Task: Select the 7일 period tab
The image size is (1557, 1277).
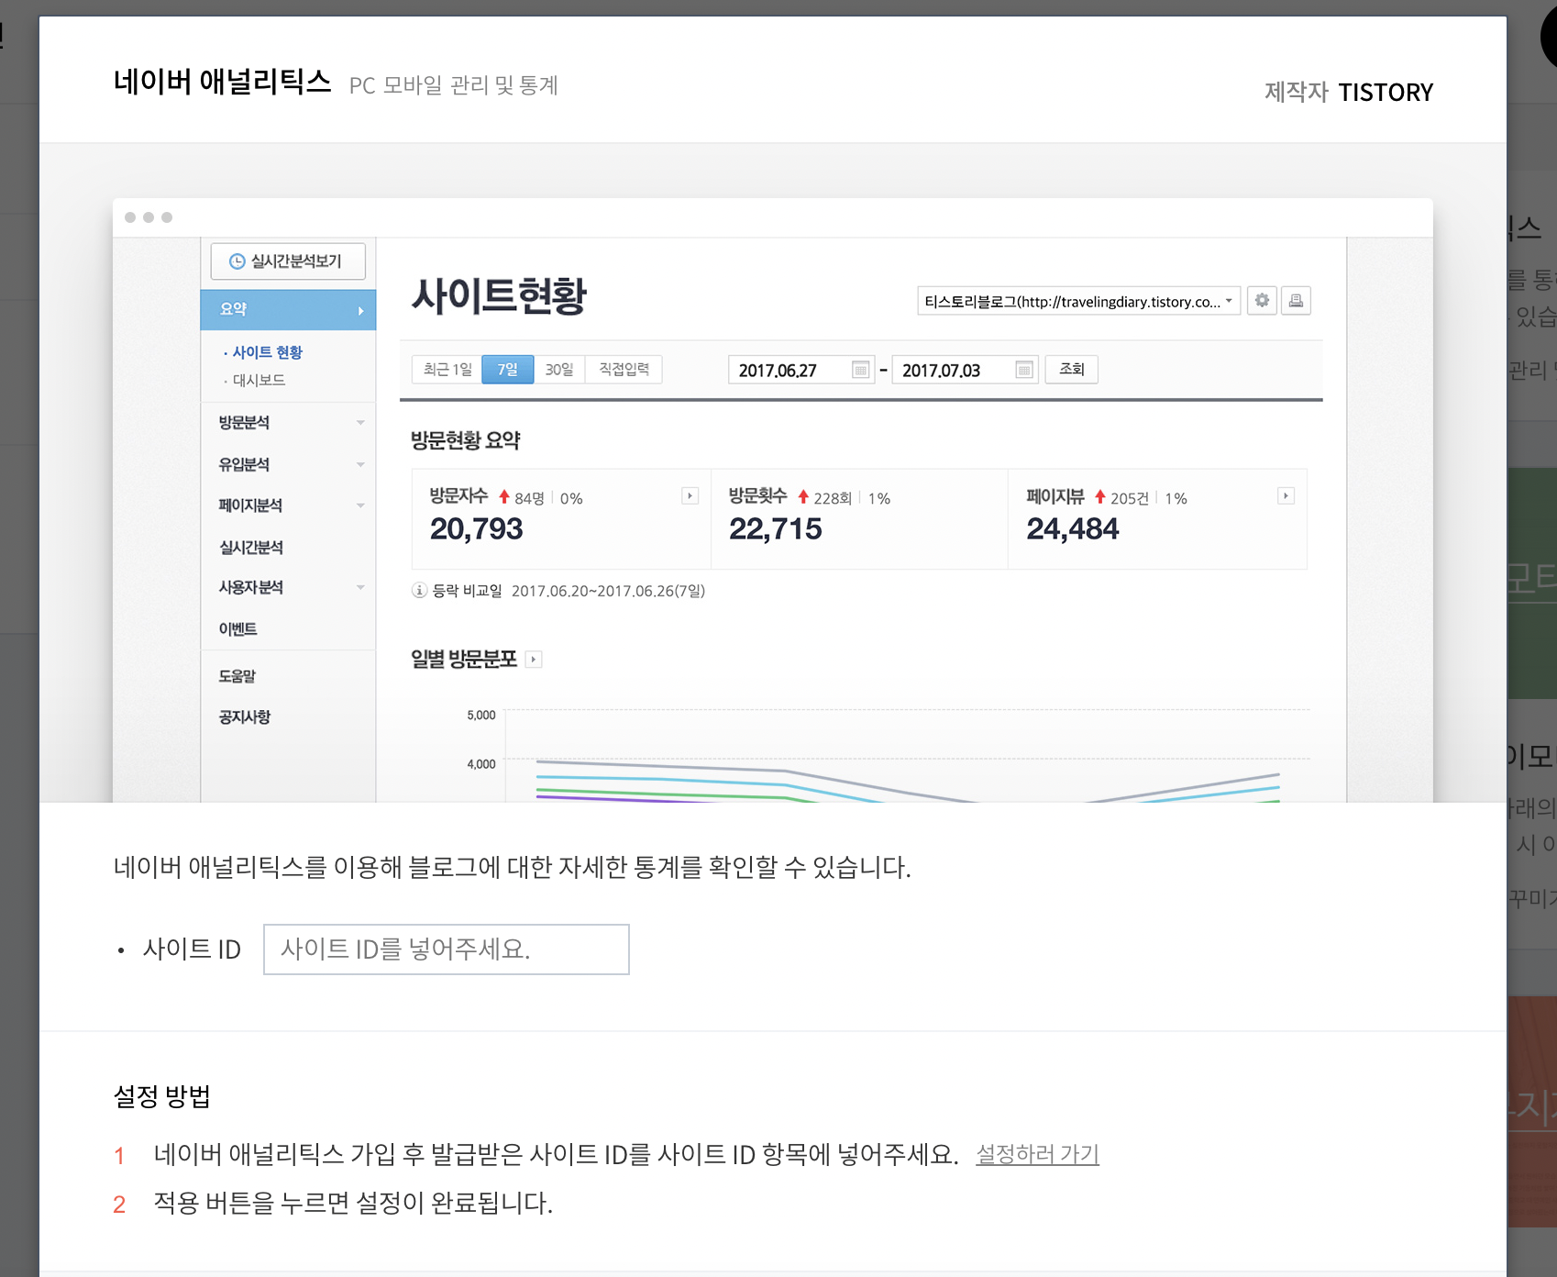Action: [x=507, y=370]
